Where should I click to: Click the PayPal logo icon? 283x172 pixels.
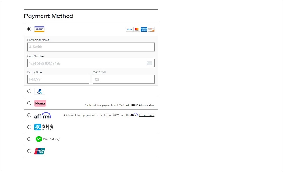pos(40,91)
